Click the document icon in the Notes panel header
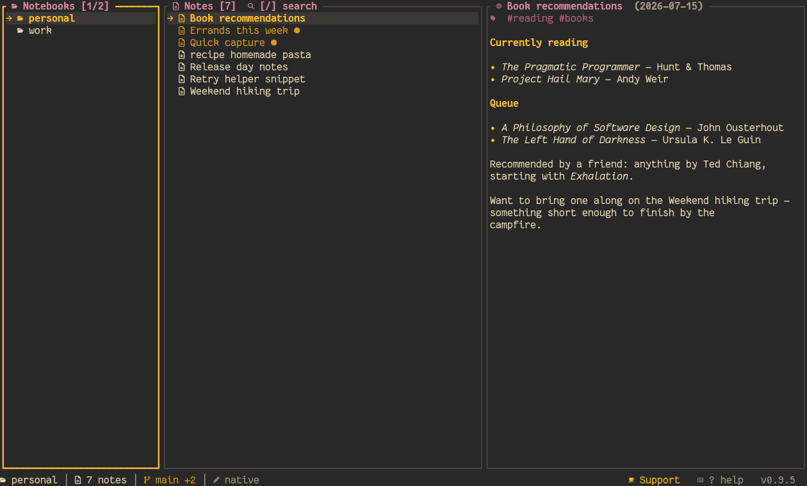 [x=176, y=6]
